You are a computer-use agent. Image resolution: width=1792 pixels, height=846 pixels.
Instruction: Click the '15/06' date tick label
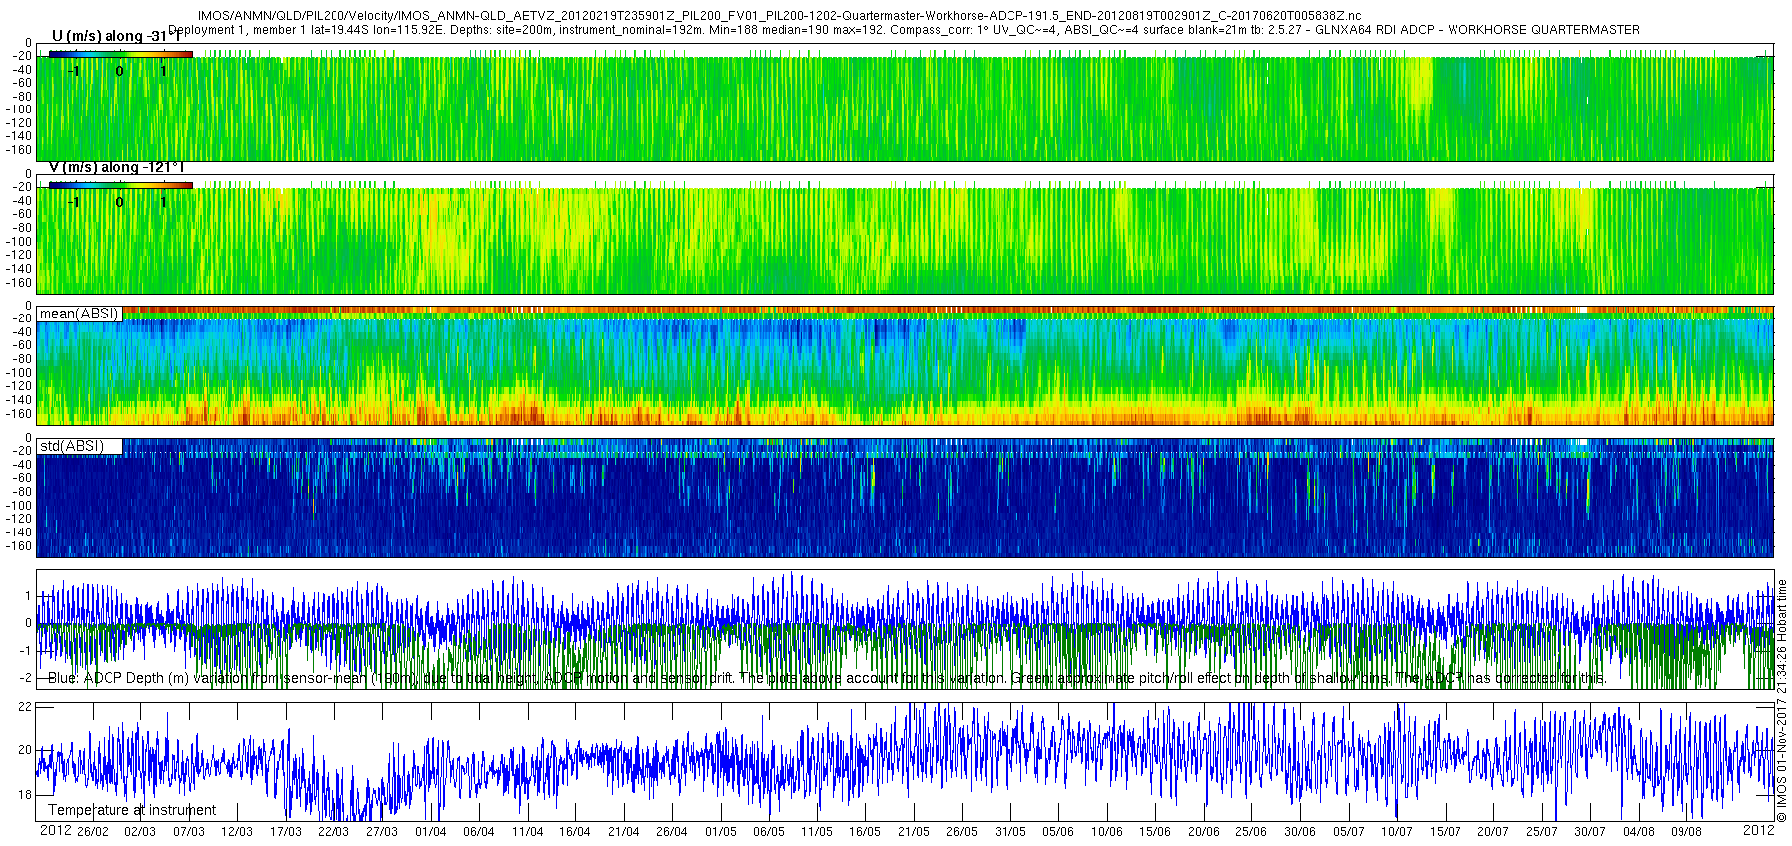pos(1155,832)
